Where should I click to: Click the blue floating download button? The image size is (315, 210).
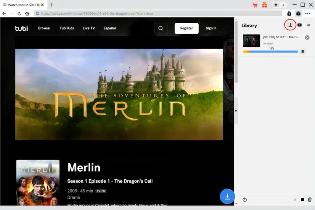[227, 196]
